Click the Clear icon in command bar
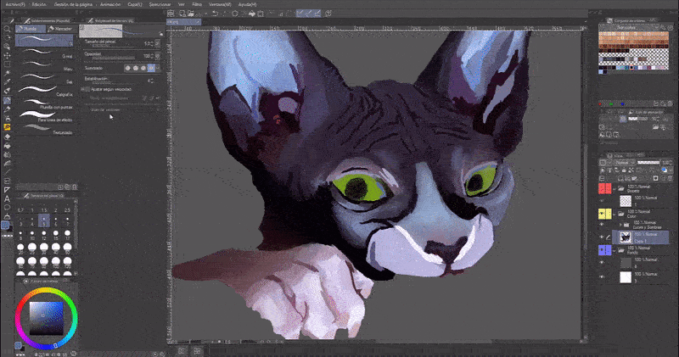This screenshot has width=679, height=357. pos(235,14)
